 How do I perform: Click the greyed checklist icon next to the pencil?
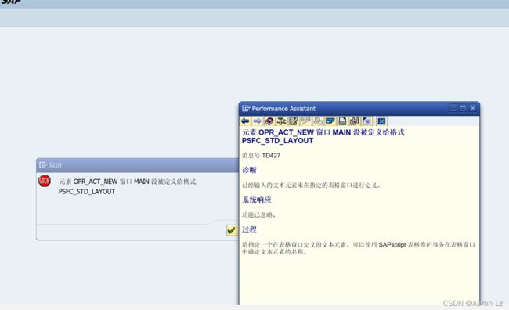click(305, 121)
